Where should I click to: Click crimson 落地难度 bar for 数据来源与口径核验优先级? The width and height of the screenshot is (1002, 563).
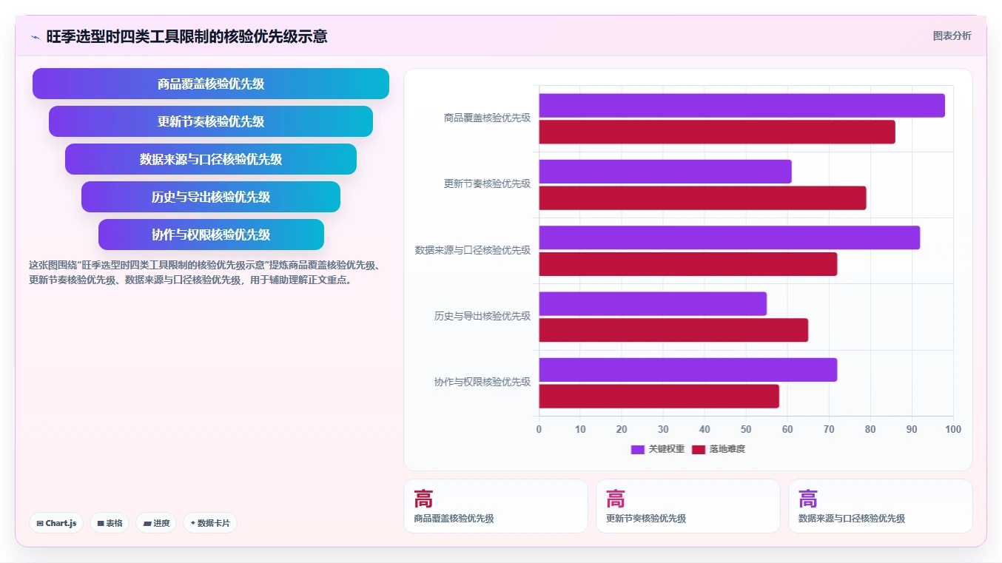coord(687,264)
